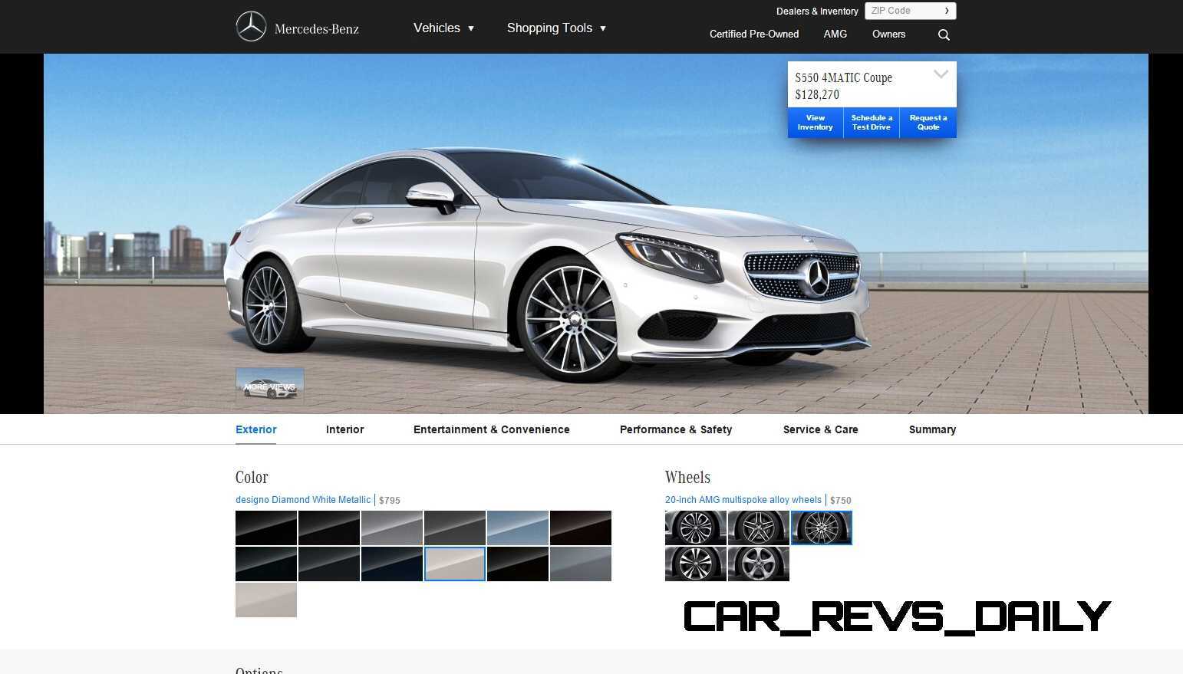Click the $750 wheel price
The height and width of the screenshot is (674, 1183).
(841, 500)
